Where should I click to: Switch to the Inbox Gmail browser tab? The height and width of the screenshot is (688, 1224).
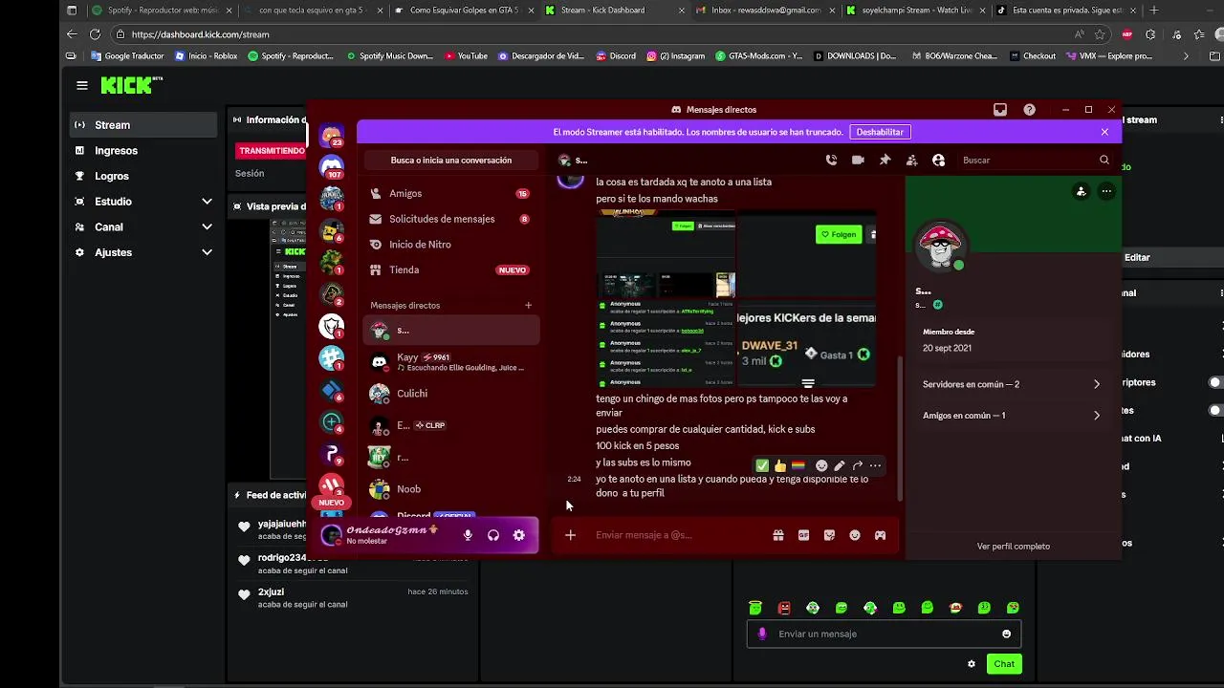coord(765,10)
